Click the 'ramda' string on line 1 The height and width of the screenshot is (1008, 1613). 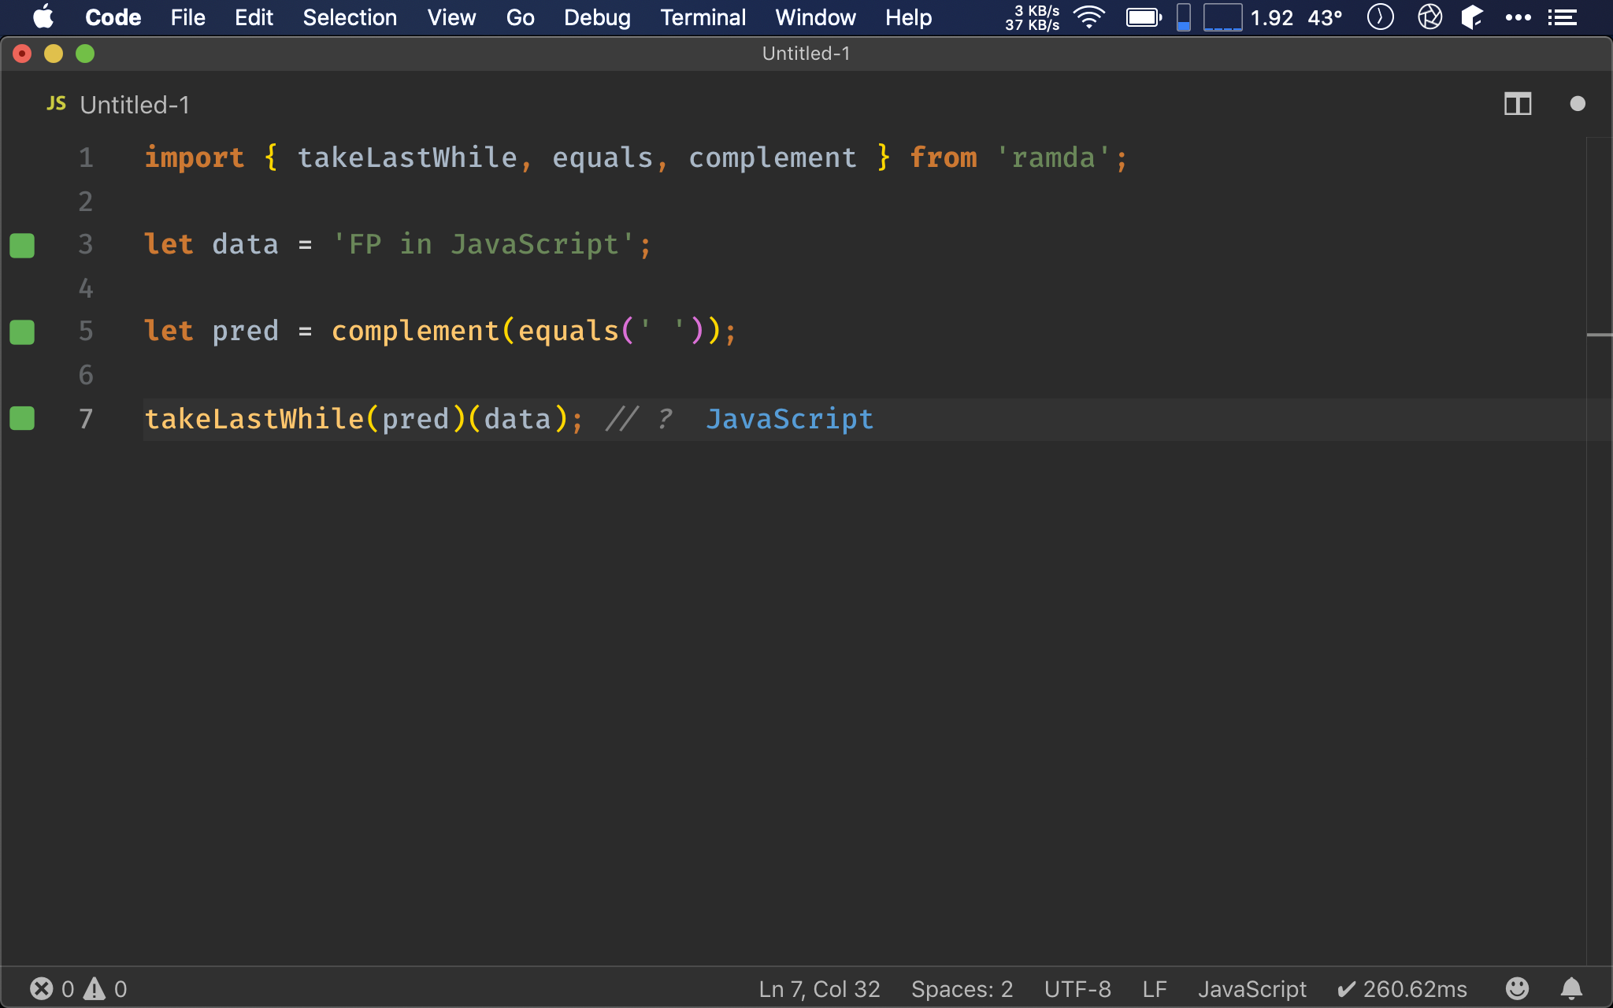tap(1053, 158)
